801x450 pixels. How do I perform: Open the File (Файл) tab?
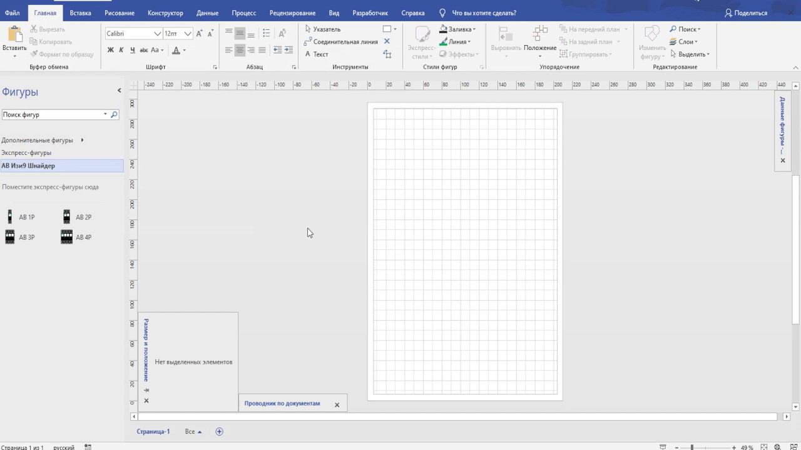12,13
